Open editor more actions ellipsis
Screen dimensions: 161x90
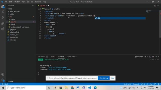tap(158, 5)
